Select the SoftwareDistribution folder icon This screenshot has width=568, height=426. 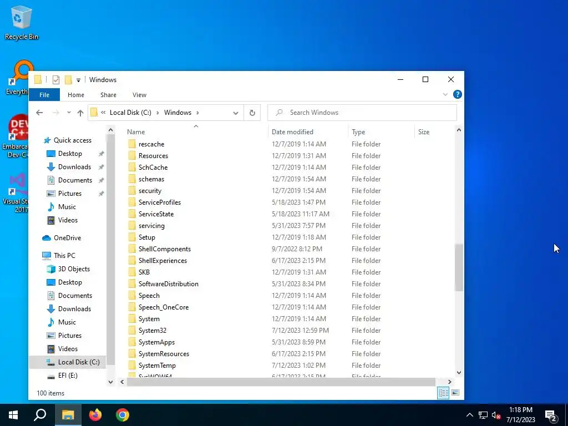pos(132,284)
